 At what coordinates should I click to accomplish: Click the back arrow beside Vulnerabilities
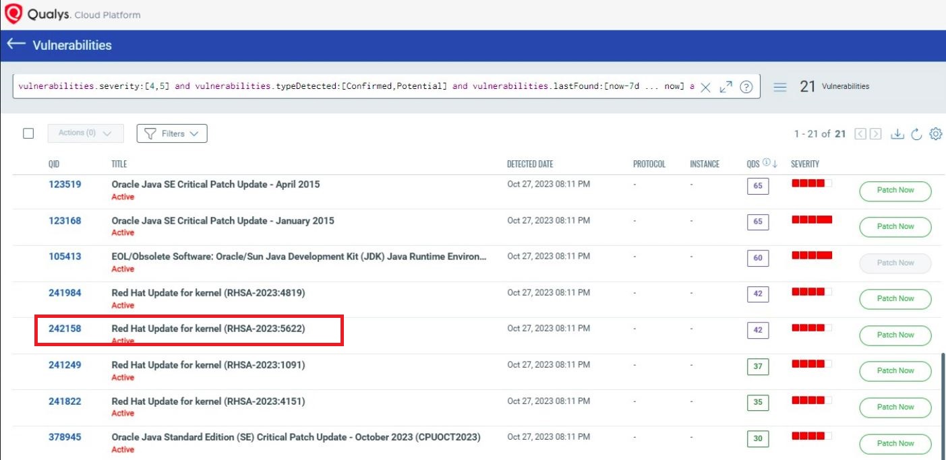[15, 44]
